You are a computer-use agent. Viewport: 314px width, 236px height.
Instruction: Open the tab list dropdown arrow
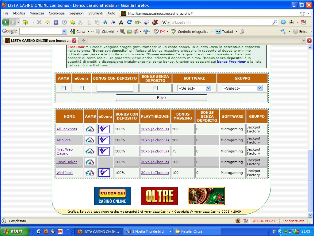pos(304,41)
